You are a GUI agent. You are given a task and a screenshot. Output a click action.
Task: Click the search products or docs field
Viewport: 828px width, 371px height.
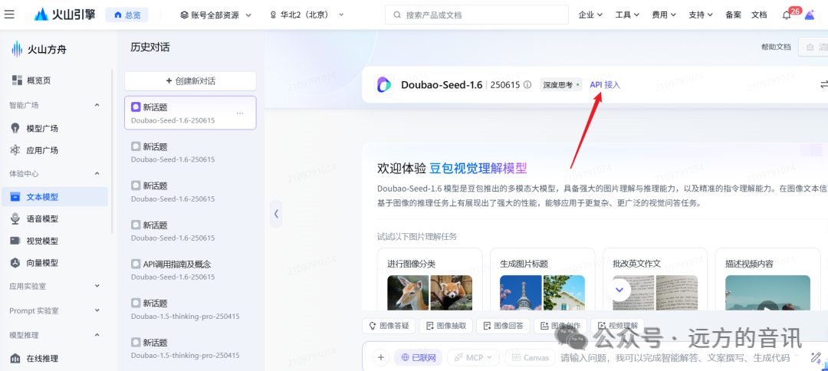tap(477, 15)
